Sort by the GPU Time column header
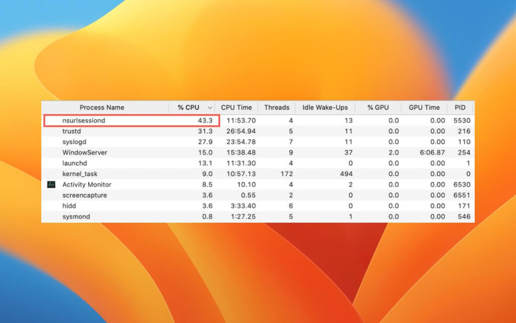The image size is (516, 323). [x=424, y=107]
